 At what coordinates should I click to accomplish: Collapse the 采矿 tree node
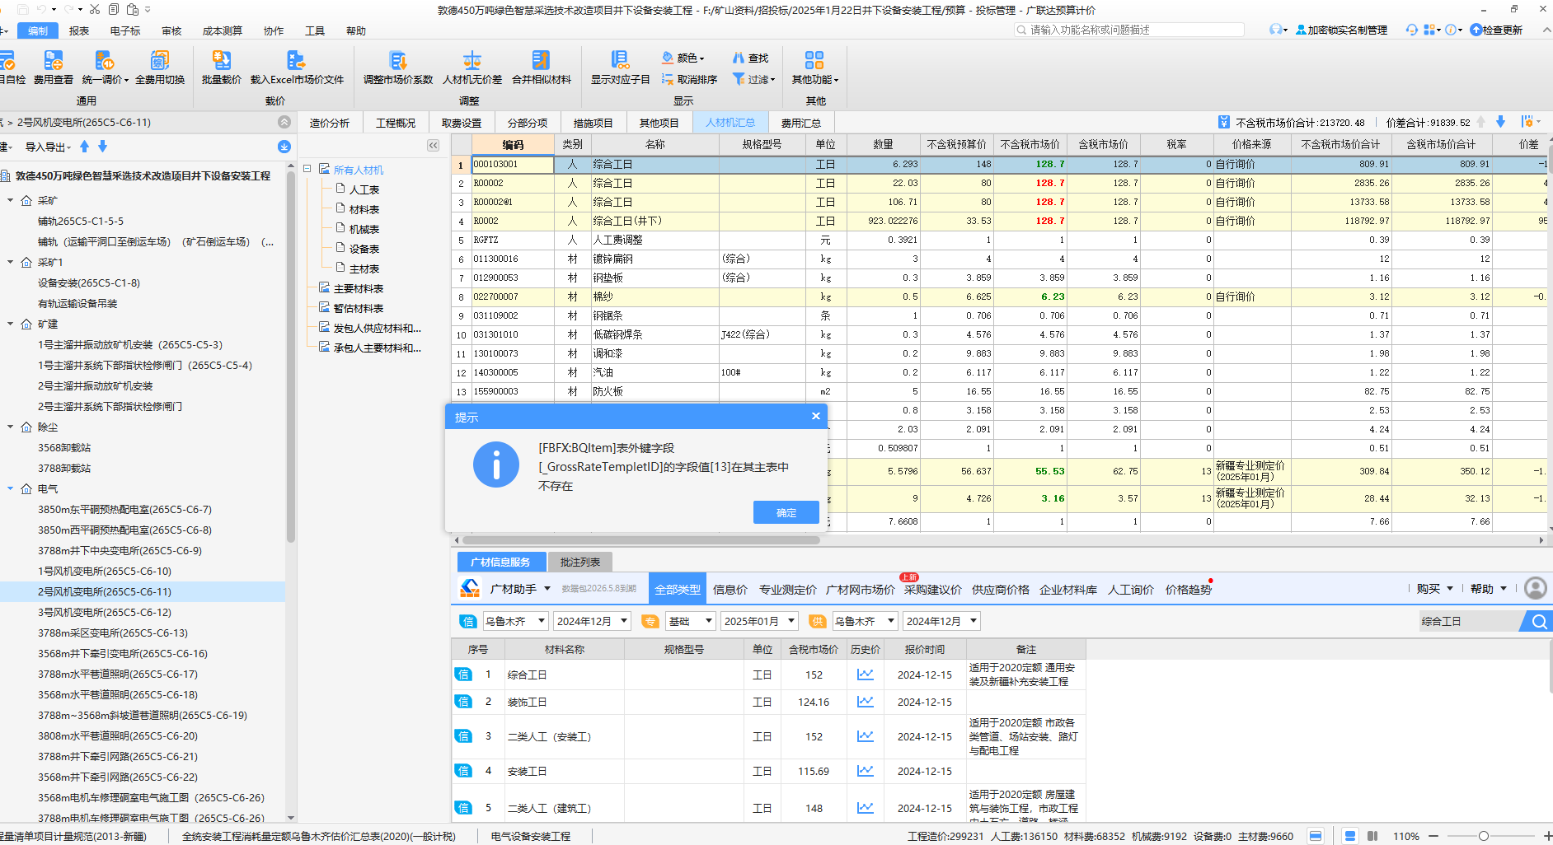point(11,200)
